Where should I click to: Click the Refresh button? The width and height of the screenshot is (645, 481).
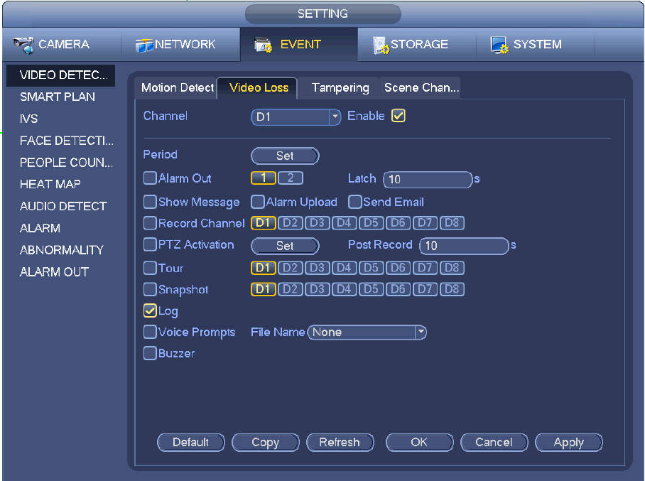coord(340,443)
